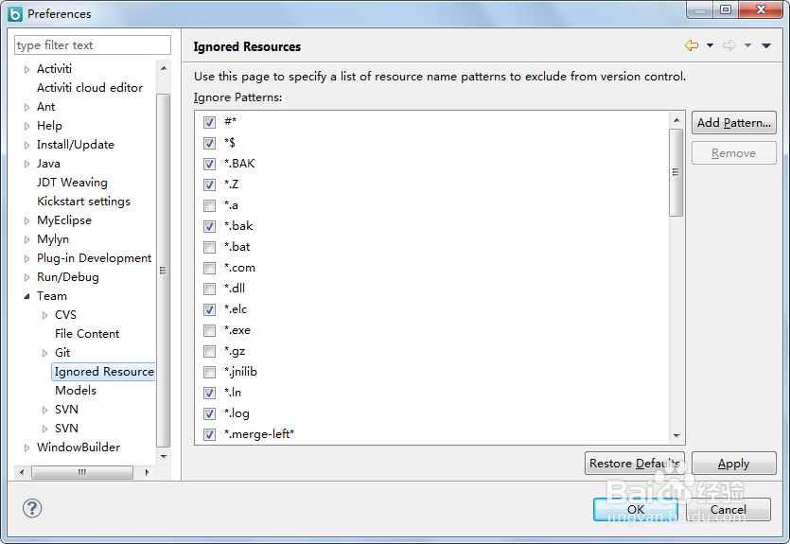The height and width of the screenshot is (544, 790).
Task: Toggle the #* pattern checkbox
Action: click(210, 122)
